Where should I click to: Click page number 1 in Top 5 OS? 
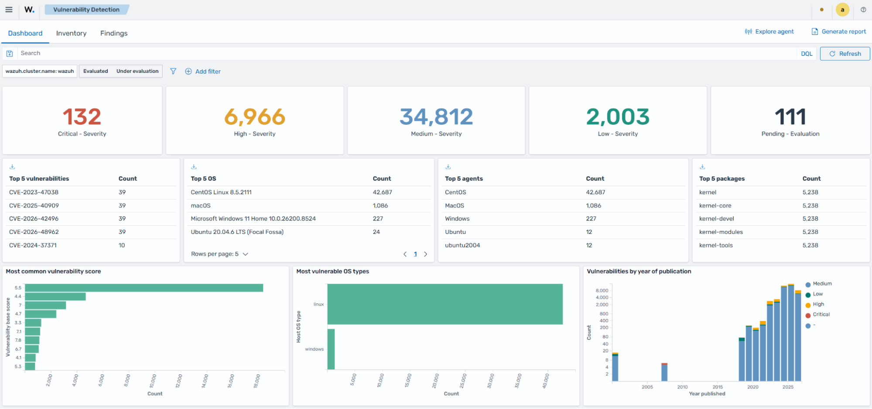click(415, 254)
